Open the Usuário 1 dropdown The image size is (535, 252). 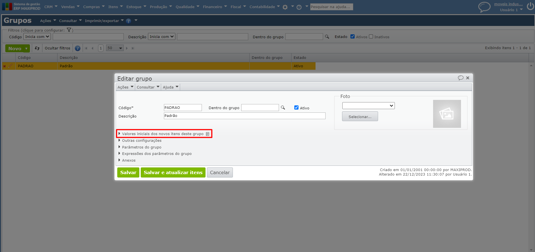pyautogui.click(x=511, y=10)
